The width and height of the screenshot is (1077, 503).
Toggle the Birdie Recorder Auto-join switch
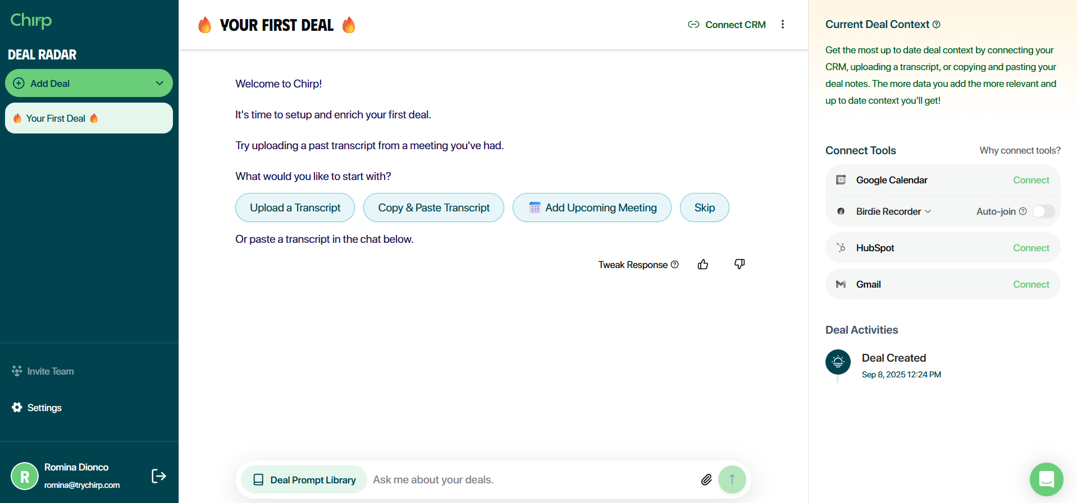coord(1043,211)
